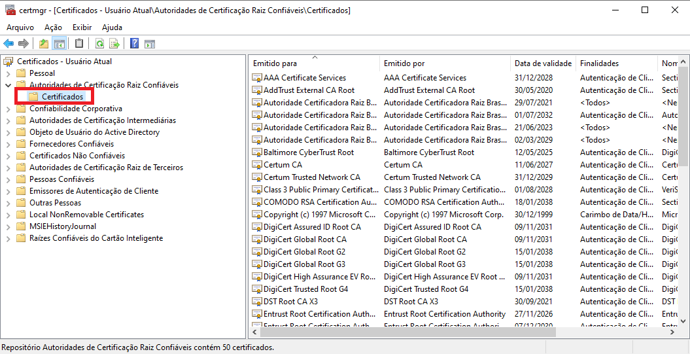This screenshot has height=354, width=690.
Task: Expand the Pessoal folder node
Action: 8,73
